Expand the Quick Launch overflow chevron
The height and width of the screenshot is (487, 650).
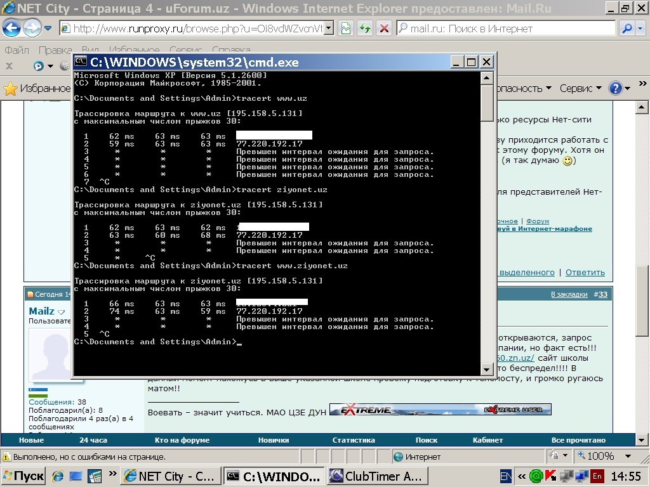pyautogui.click(x=112, y=473)
